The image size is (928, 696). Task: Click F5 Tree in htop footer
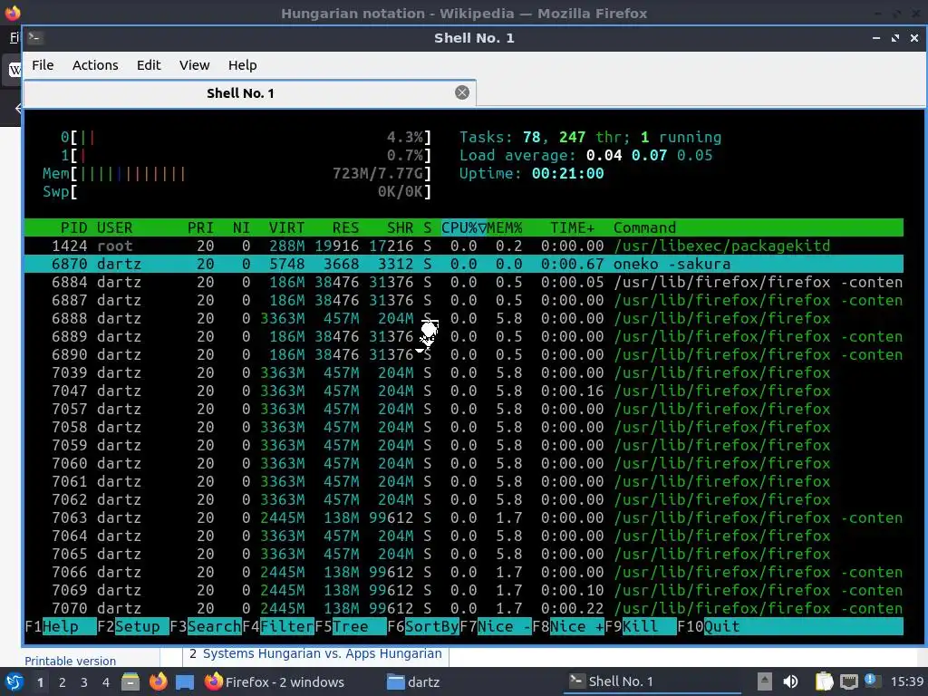pos(351,626)
